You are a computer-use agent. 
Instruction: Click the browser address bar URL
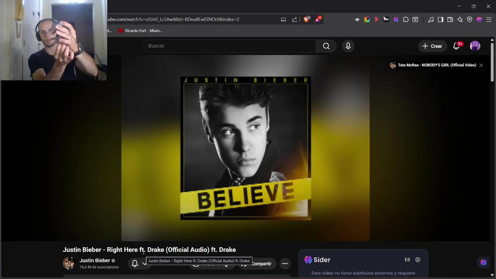coord(173,19)
